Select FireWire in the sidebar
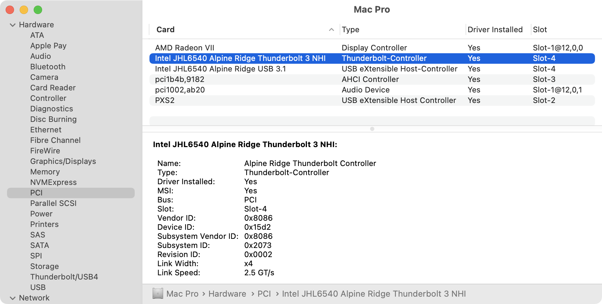The height and width of the screenshot is (304, 602). coord(45,151)
